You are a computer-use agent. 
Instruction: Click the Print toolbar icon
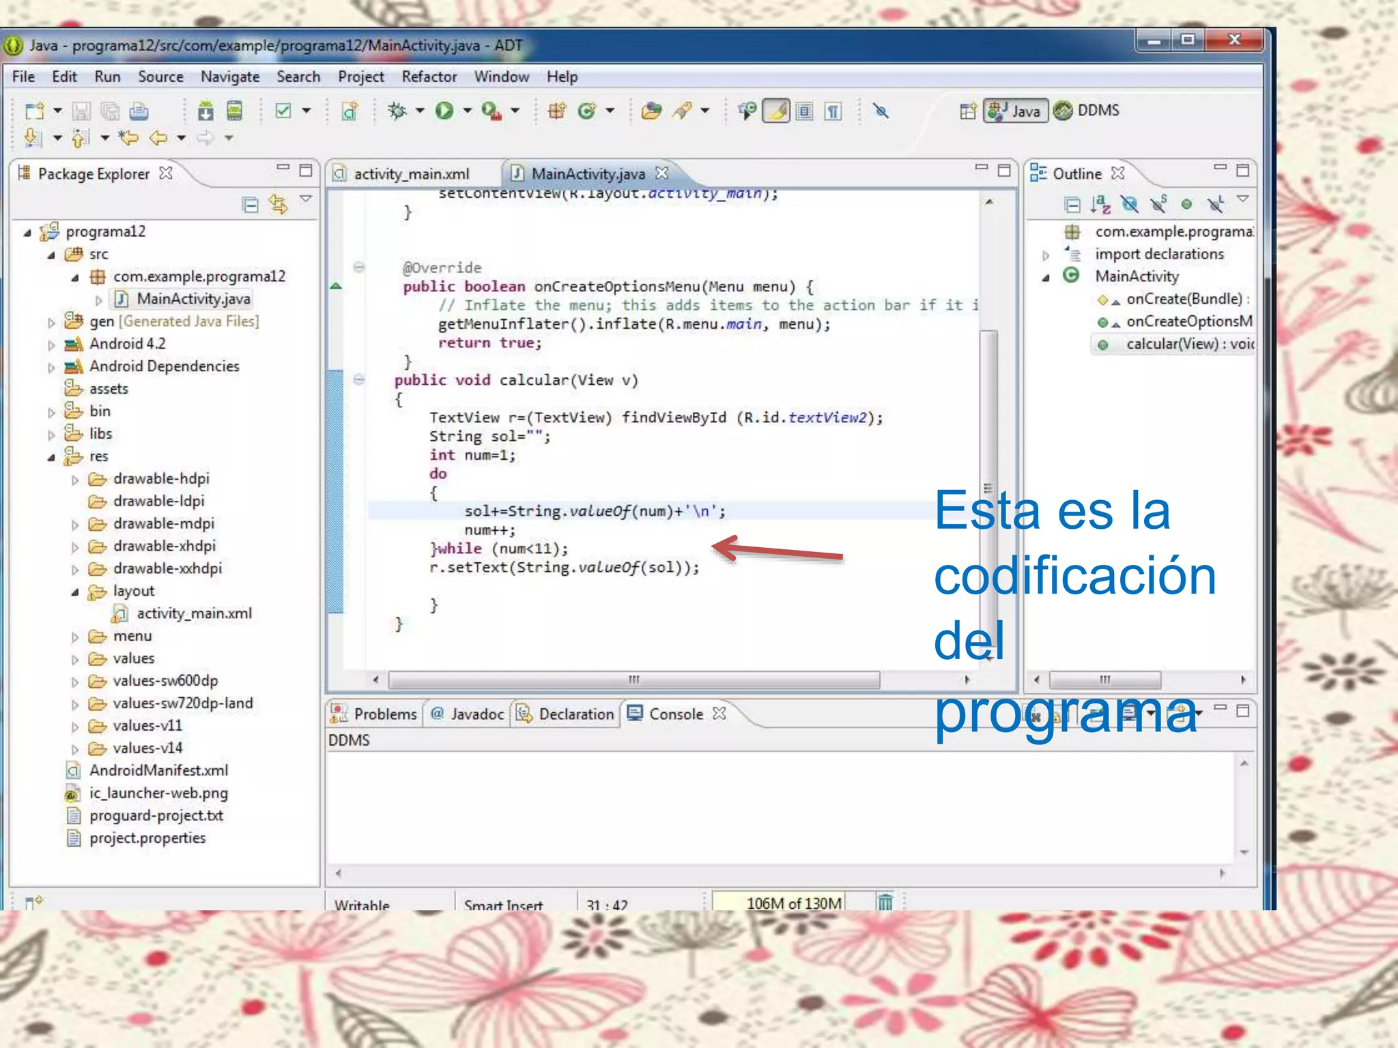(x=139, y=111)
